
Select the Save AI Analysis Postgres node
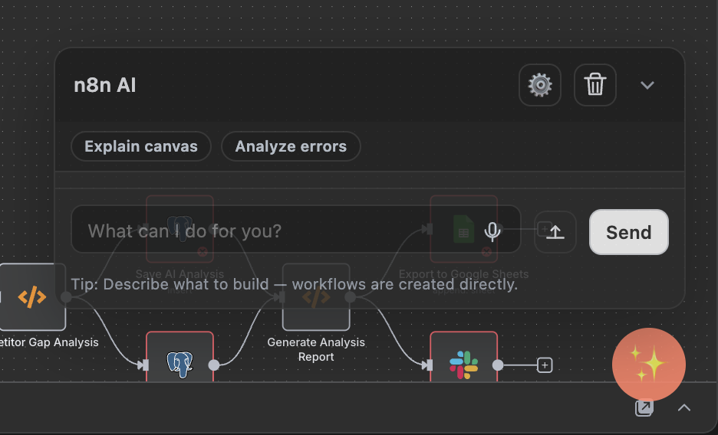(180, 229)
